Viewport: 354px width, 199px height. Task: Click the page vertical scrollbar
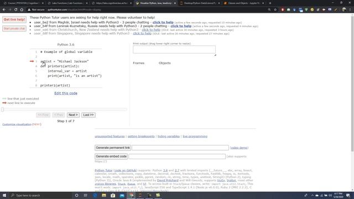[x=352, y=83]
